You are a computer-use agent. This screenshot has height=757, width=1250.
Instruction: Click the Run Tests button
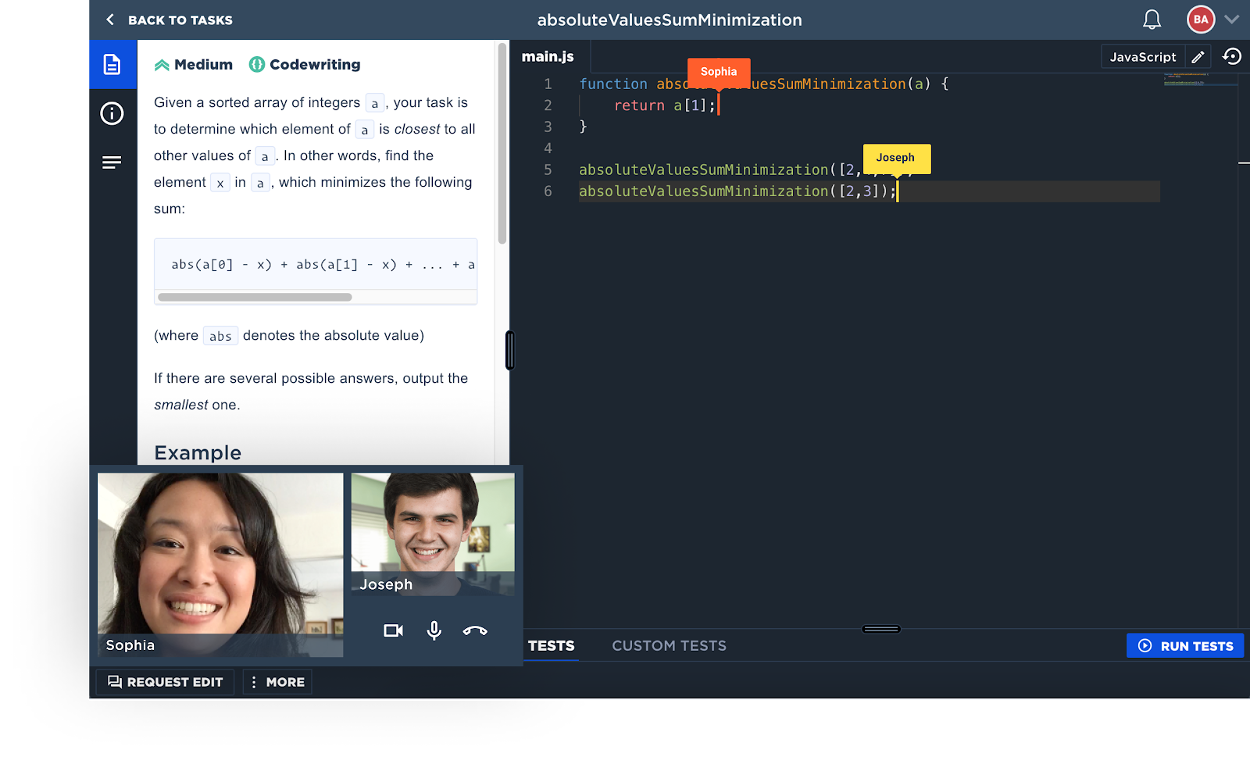click(x=1185, y=646)
